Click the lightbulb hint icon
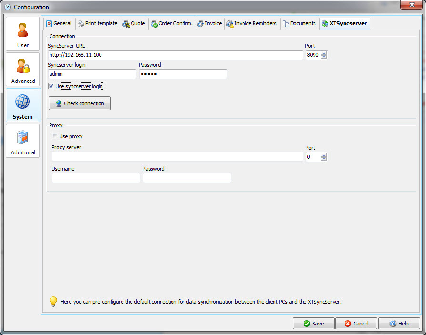 point(53,301)
